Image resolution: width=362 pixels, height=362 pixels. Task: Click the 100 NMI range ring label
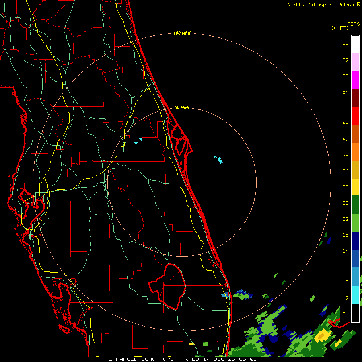pyautogui.click(x=182, y=33)
